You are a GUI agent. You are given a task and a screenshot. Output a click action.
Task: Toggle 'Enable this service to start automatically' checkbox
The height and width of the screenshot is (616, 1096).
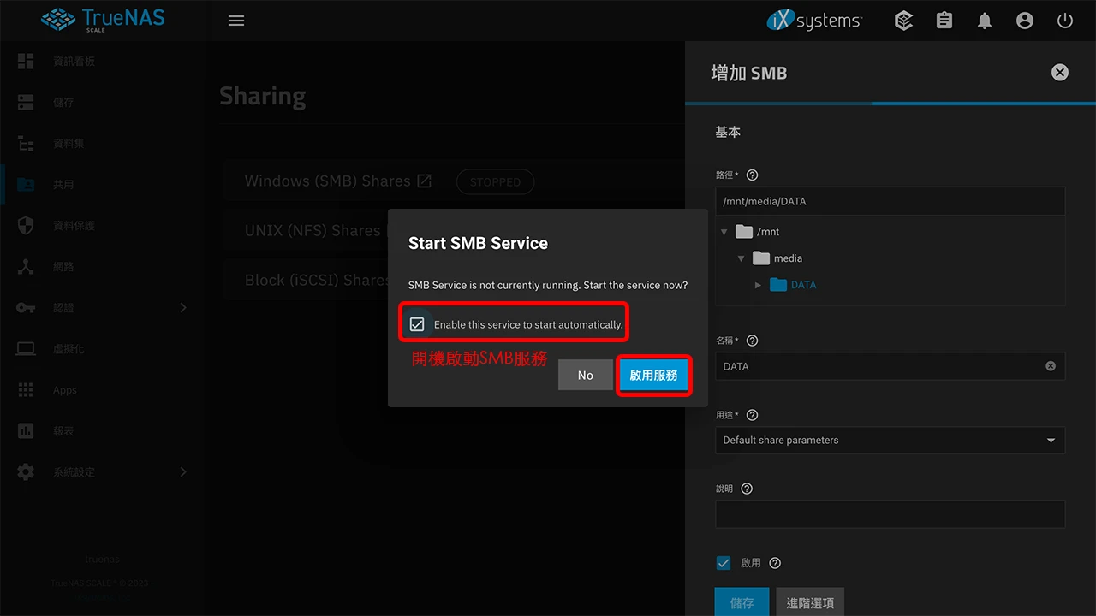coord(417,324)
